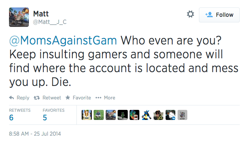248x145 pixels.
Task: View the Retweets count of 6
Action: click(x=11, y=118)
